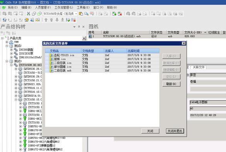Collapse the 产品大类 root node
The image size is (226, 152).
click(2, 38)
